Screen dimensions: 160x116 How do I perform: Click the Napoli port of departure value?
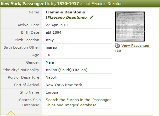51,77
